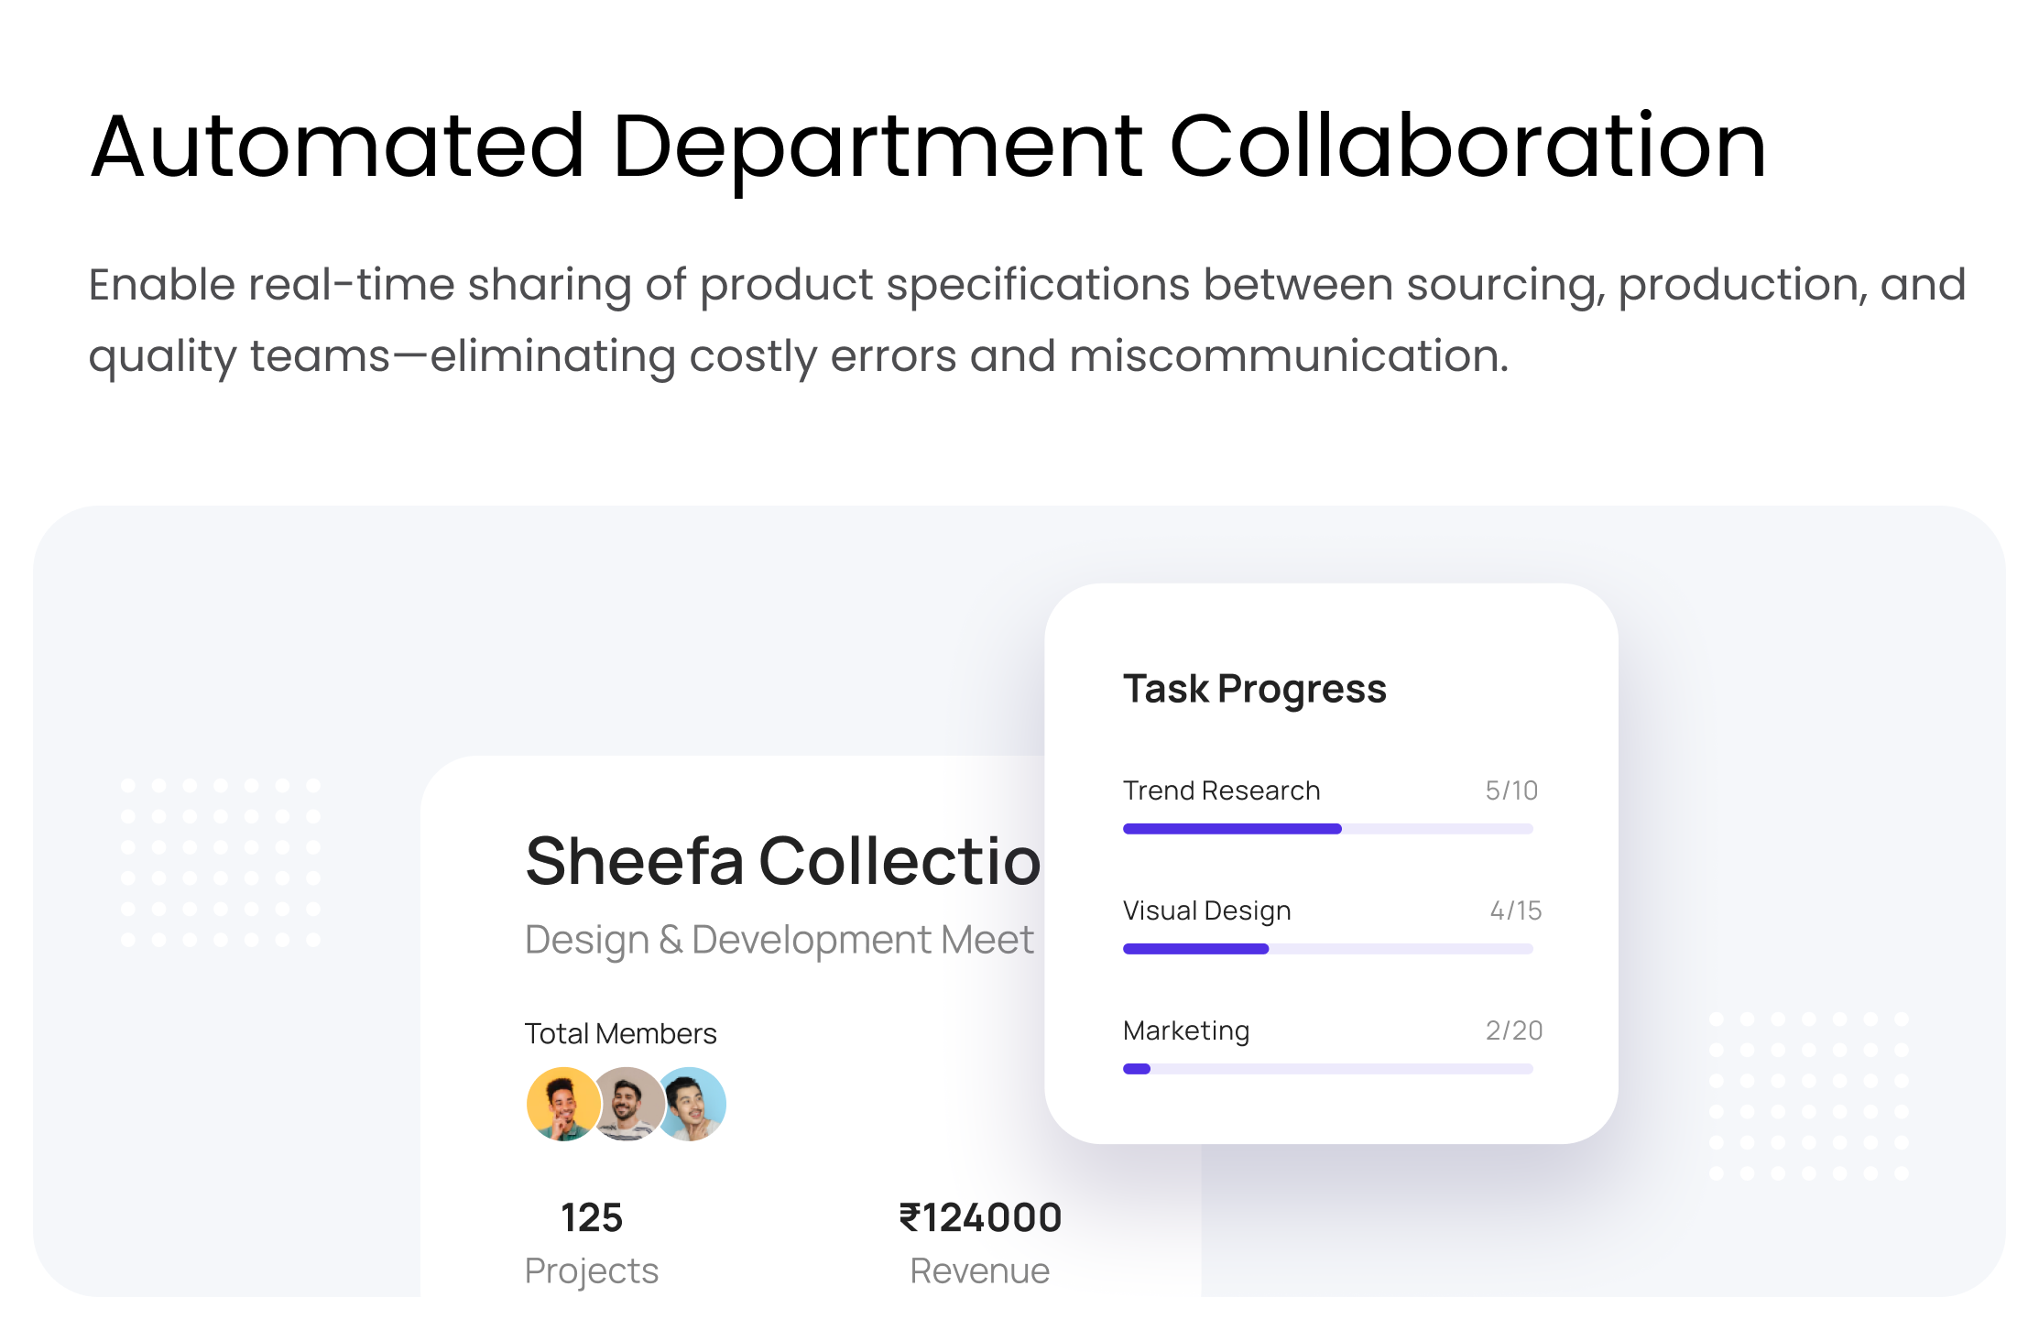Click the 2/20 Marketing count
This screenshot has width=2039, height=1330.
click(1513, 1030)
